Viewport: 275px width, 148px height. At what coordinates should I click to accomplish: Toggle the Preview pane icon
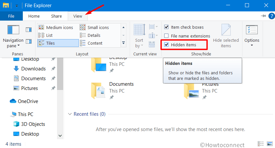(29, 30)
